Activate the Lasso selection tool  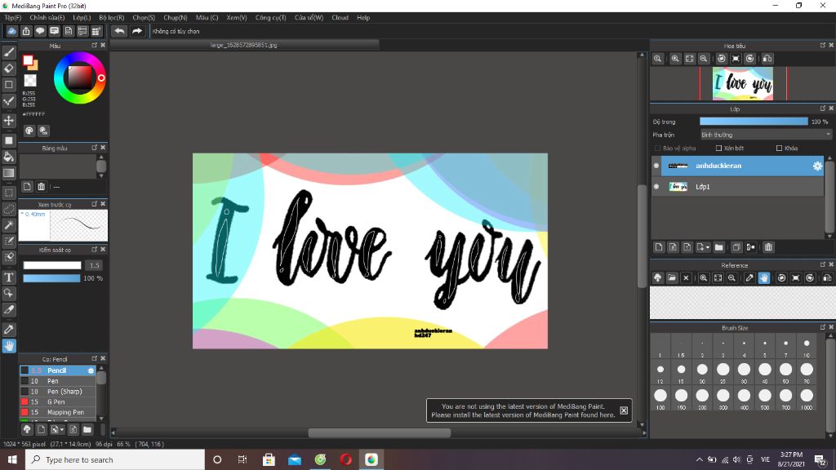pos(9,209)
